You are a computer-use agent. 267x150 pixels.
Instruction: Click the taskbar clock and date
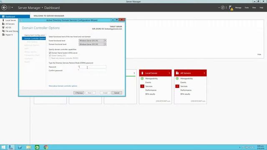(260, 147)
